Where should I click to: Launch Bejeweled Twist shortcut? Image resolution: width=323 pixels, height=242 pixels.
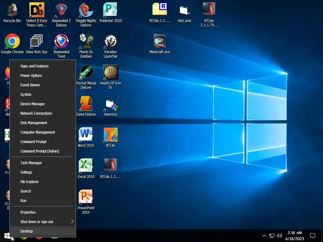coord(62,46)
